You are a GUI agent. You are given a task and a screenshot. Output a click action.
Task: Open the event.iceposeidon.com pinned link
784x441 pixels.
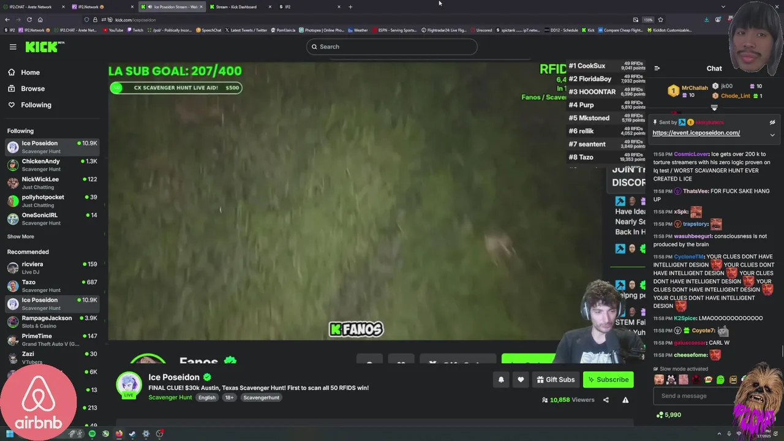(696, 133)
